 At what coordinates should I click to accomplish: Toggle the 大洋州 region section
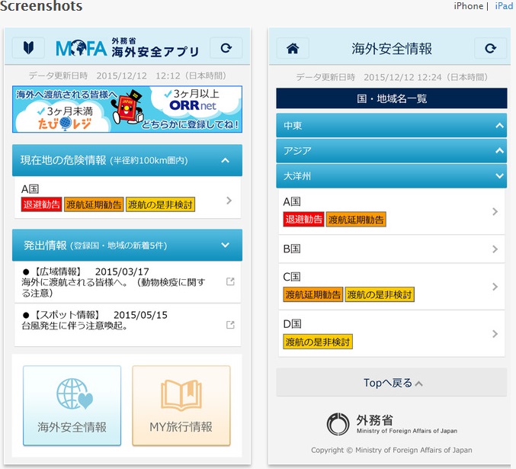click(392, 176)
